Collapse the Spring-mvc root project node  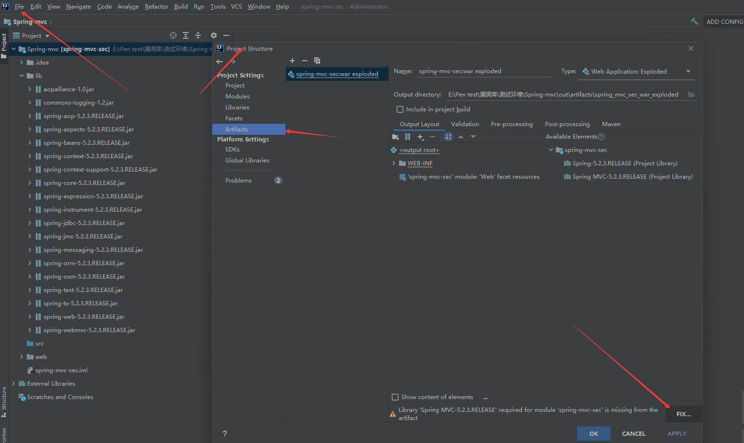click(13, 49)
